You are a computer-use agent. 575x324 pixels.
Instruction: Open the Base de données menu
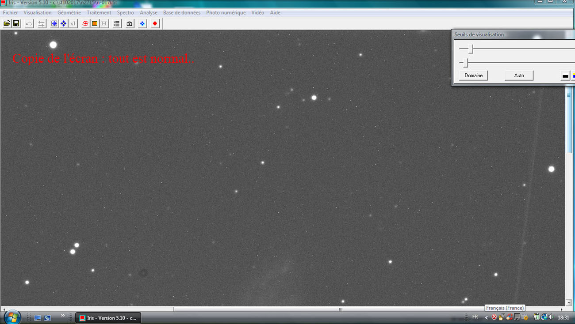182,13
